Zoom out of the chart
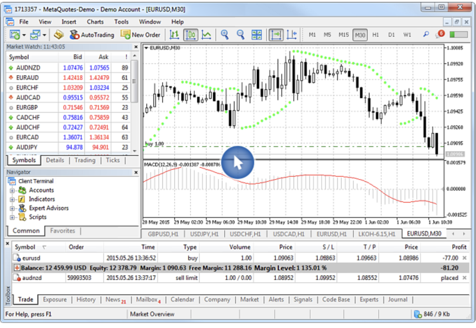This screenshot has width=476, height=328. pos(240,35)
